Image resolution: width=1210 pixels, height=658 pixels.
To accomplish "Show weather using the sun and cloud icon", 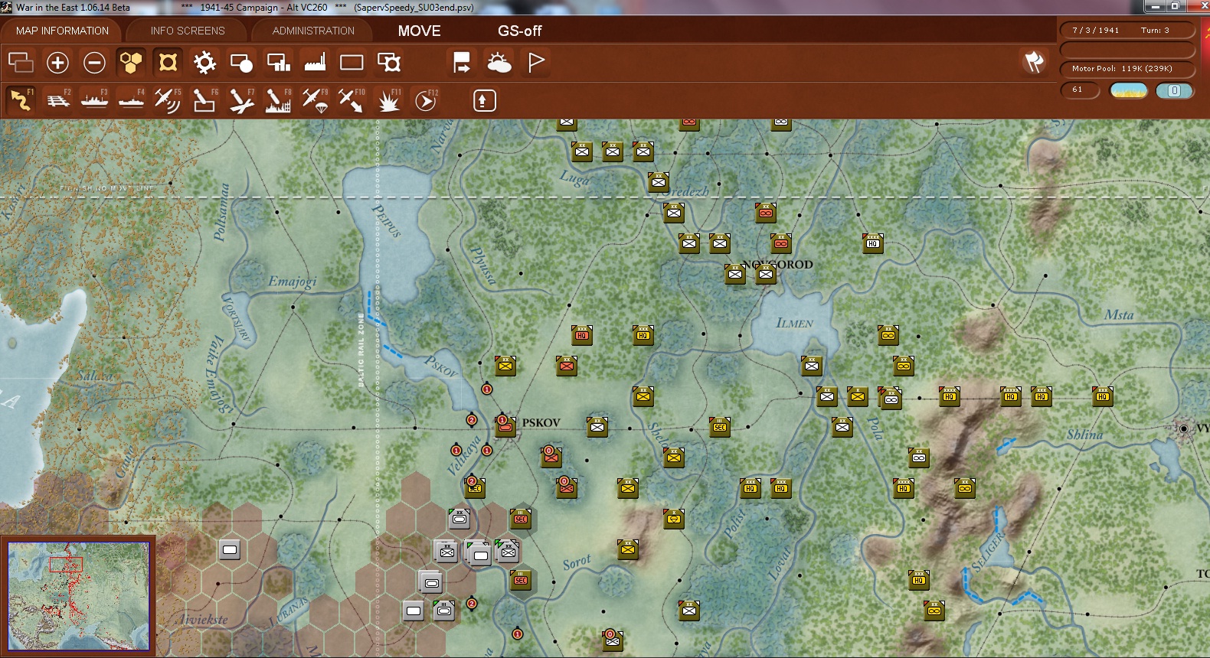I will [499, 63].
